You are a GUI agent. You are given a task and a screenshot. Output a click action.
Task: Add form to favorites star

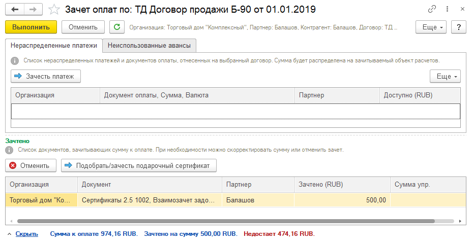coord(53,9)
